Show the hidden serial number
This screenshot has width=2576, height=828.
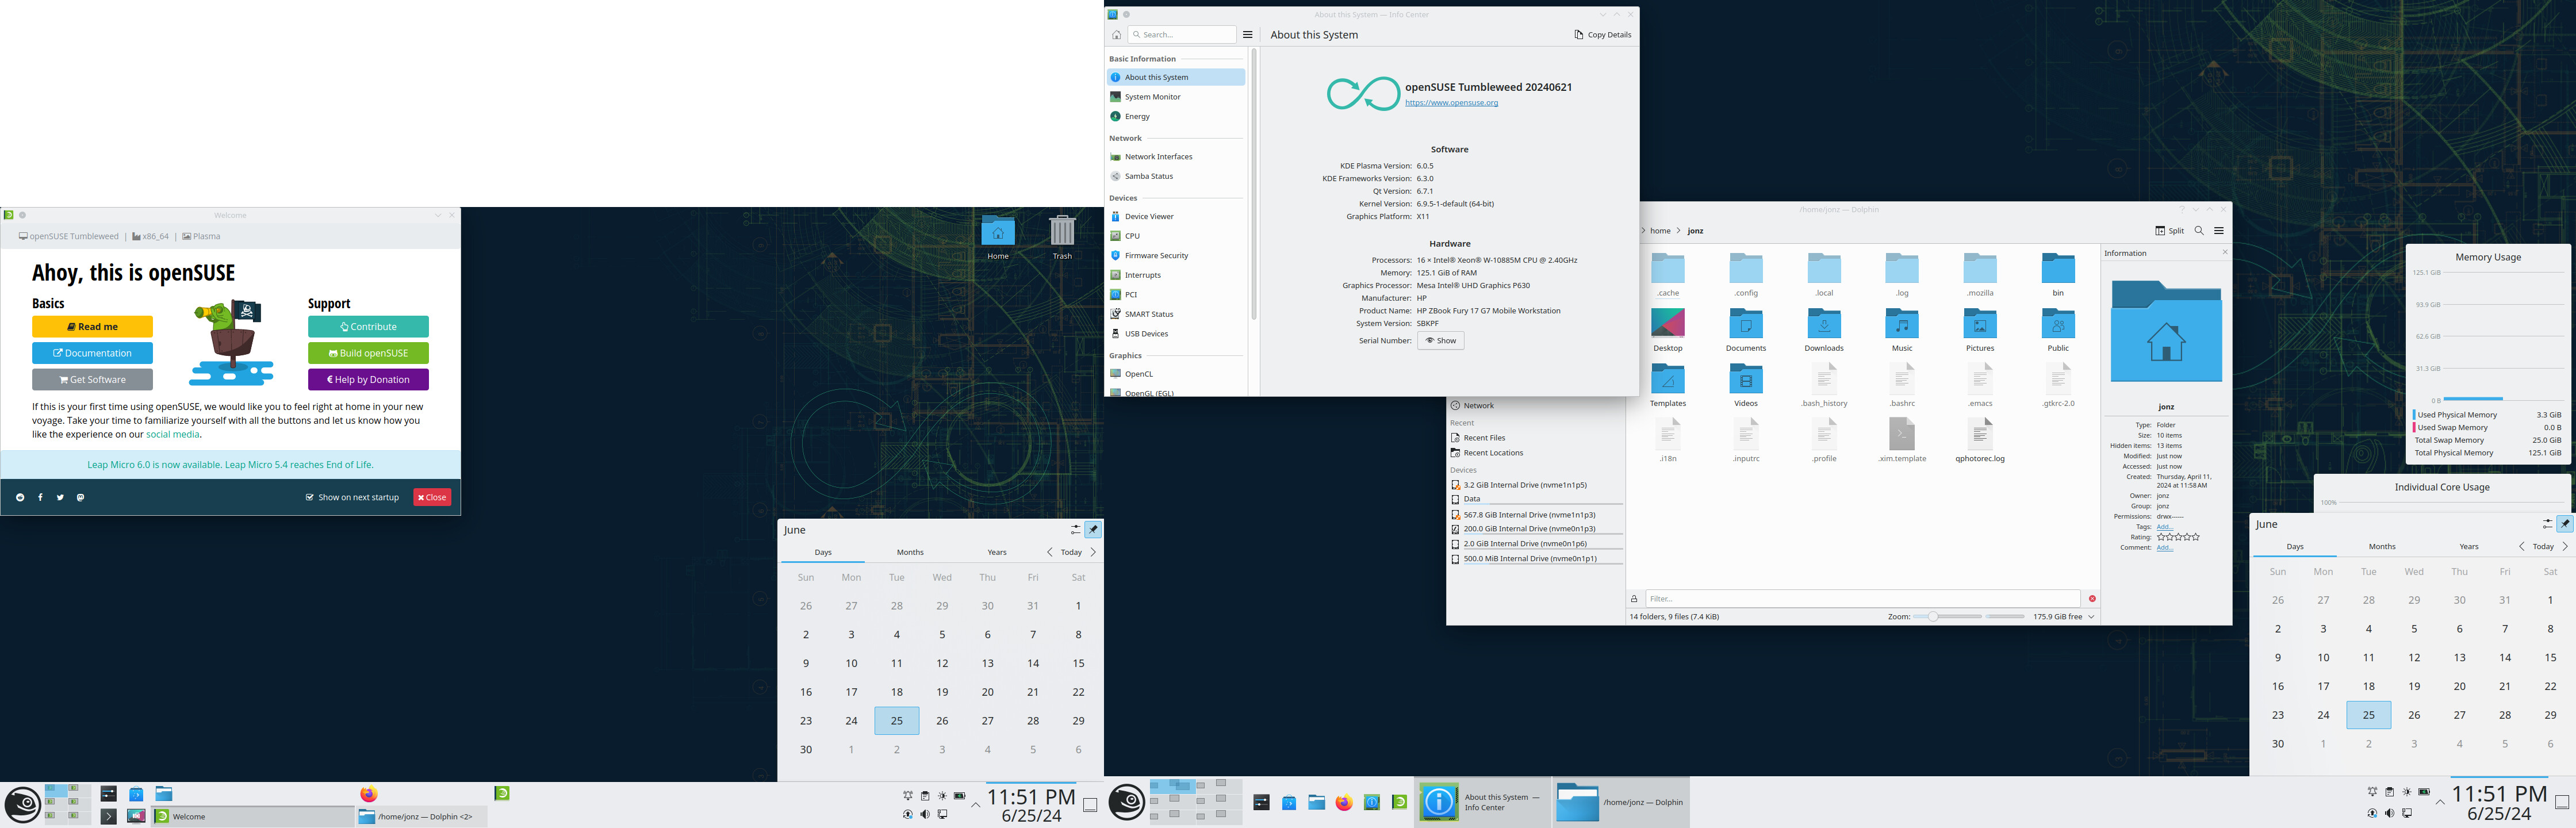click(1440, 341)
